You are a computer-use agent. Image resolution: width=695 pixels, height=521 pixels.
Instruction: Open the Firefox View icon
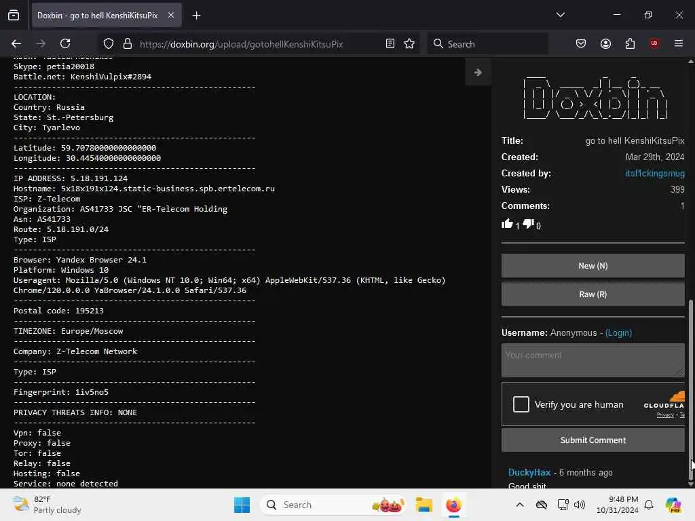(14, 16)
